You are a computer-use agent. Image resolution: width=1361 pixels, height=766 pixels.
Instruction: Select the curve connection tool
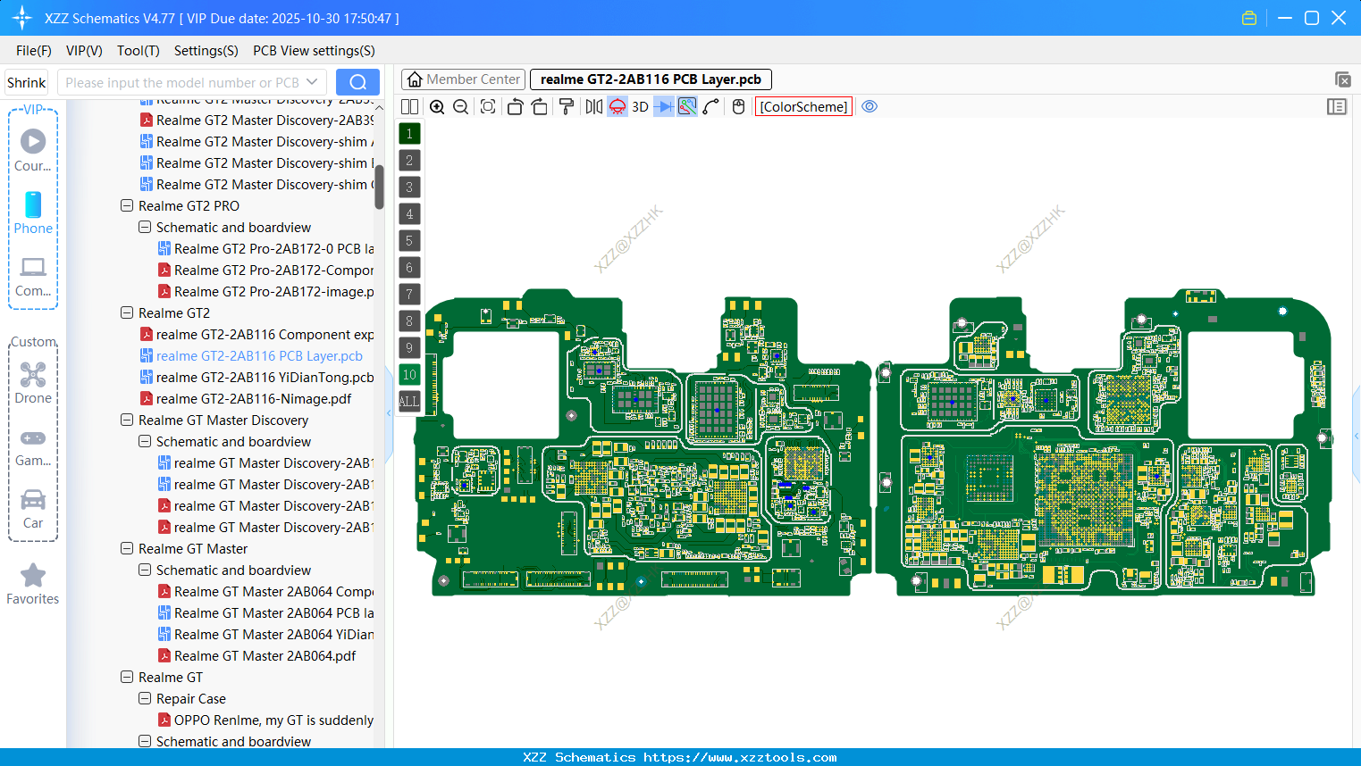tap(711, 107)
